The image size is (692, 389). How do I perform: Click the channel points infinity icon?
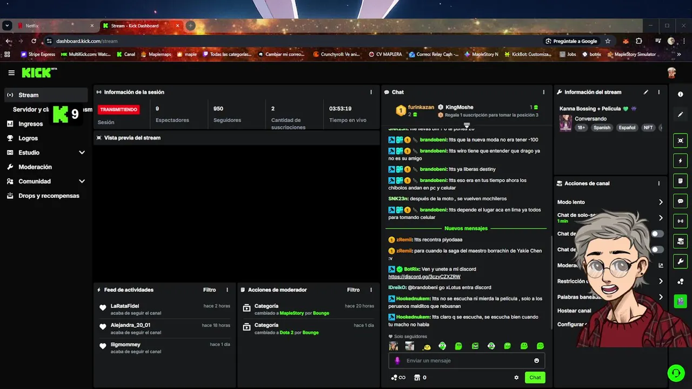[x=398, y=378]
